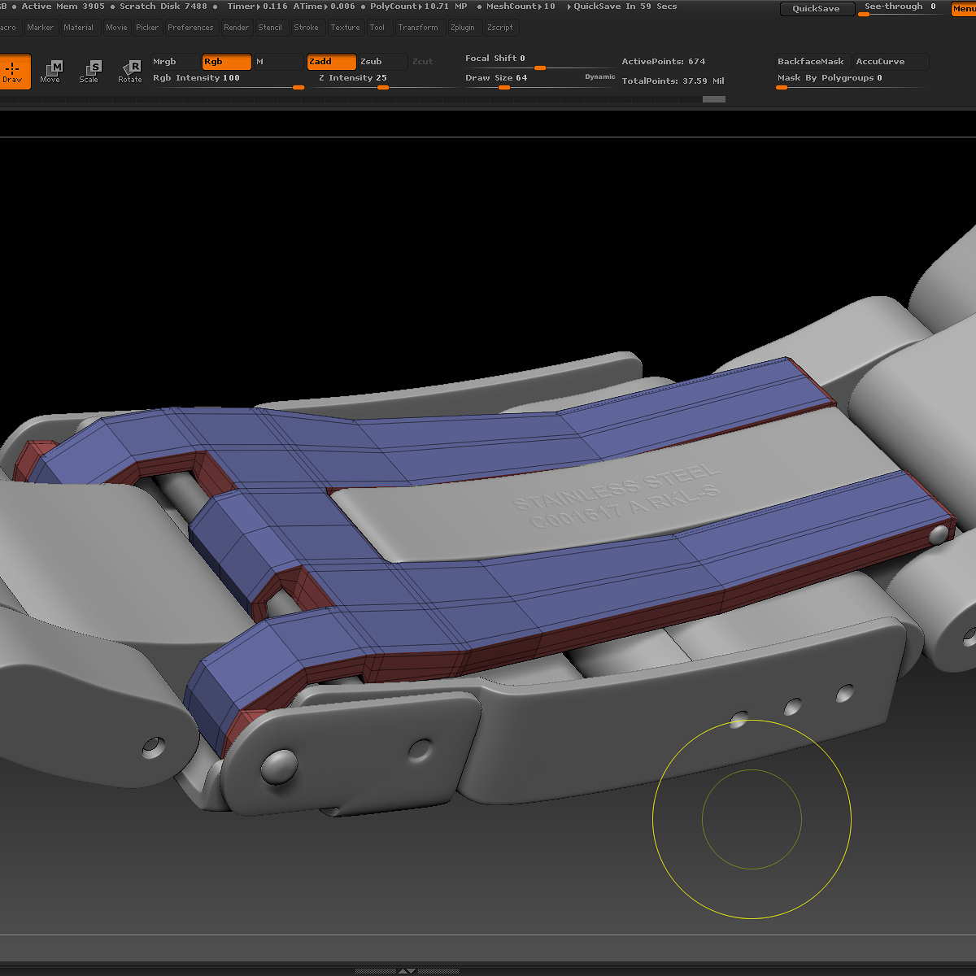Click the Mask By Polygroups slider
This screenshot has width=976, height=976.
(x=851, y=81)
